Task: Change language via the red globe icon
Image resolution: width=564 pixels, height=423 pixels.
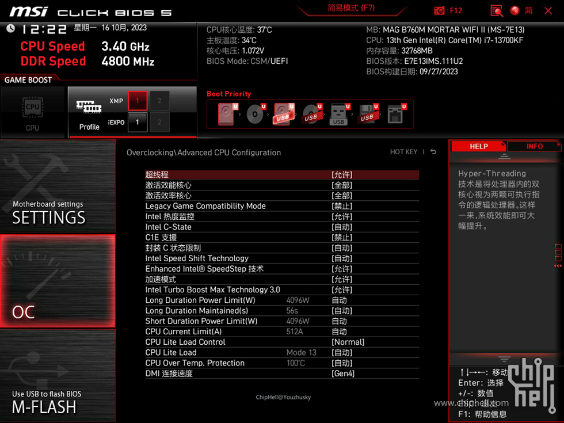Action: coord(515,10)
